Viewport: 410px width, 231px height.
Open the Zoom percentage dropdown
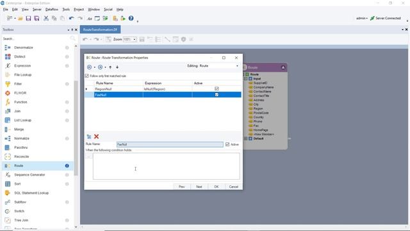tap(135, 39)
